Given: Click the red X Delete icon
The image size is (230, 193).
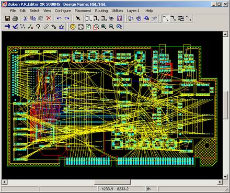Looking at the screenshot, I should (x=49, y=18).
